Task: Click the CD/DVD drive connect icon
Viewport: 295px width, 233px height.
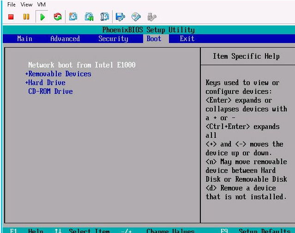Action: 136,17
